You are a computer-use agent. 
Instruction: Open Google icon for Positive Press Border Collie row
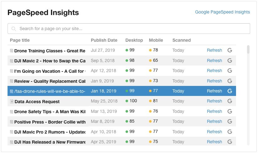click(230, 121)
